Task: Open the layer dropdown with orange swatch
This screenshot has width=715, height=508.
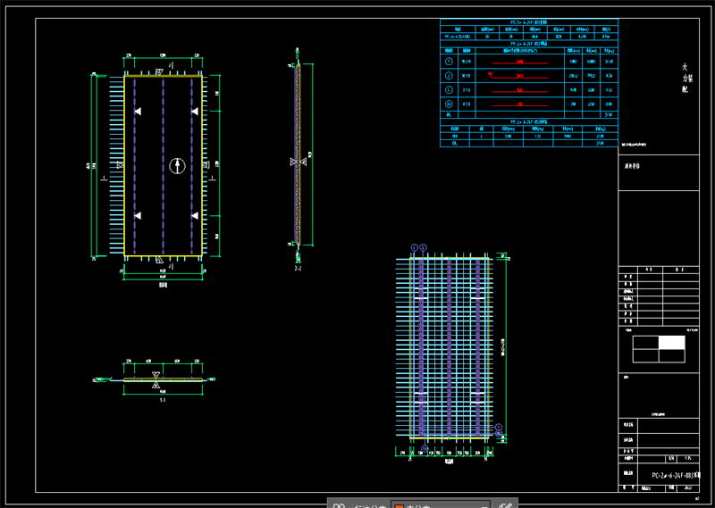Action: (441, 504)
